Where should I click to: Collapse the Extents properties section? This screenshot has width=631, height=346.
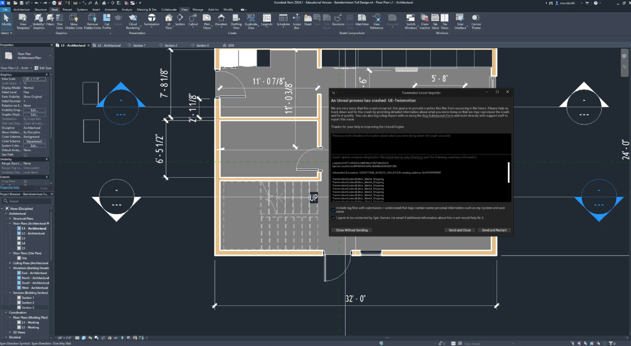47,177
